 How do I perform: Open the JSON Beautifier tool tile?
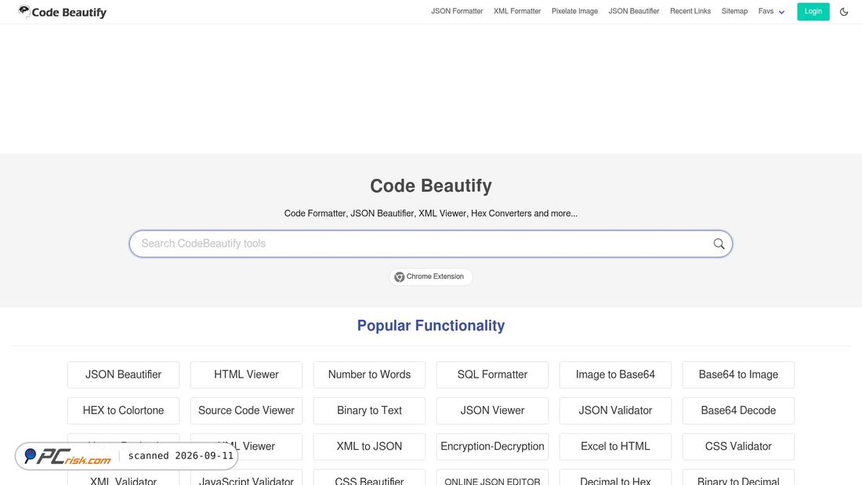tap(123, 375)
